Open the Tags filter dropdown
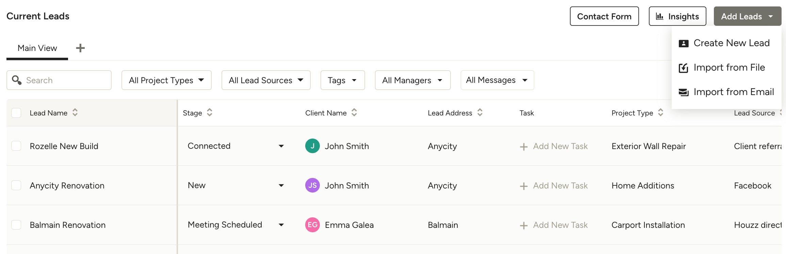 343,80
